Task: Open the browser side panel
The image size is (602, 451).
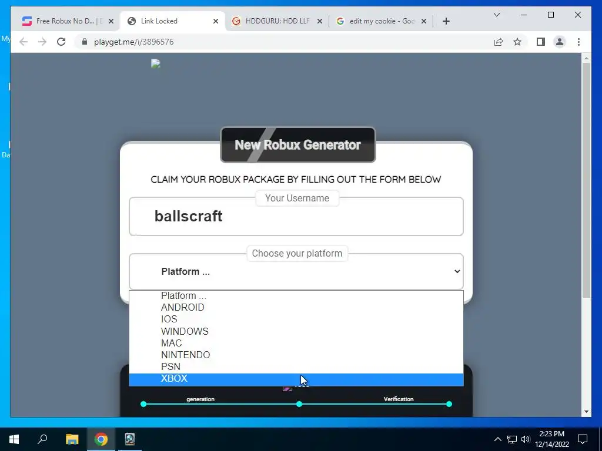Action: [x=541, y=42]
